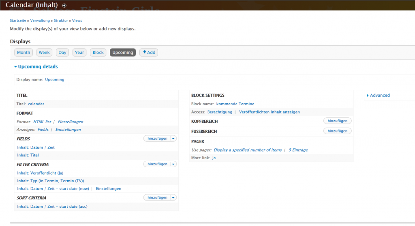
Task: Switch to the Month display tab
Action: tap(24, 52)
